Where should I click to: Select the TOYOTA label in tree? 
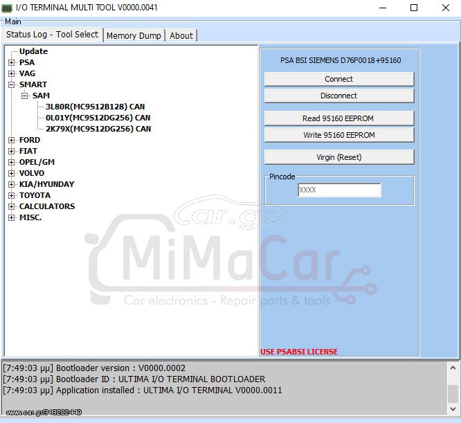[35, 195]
